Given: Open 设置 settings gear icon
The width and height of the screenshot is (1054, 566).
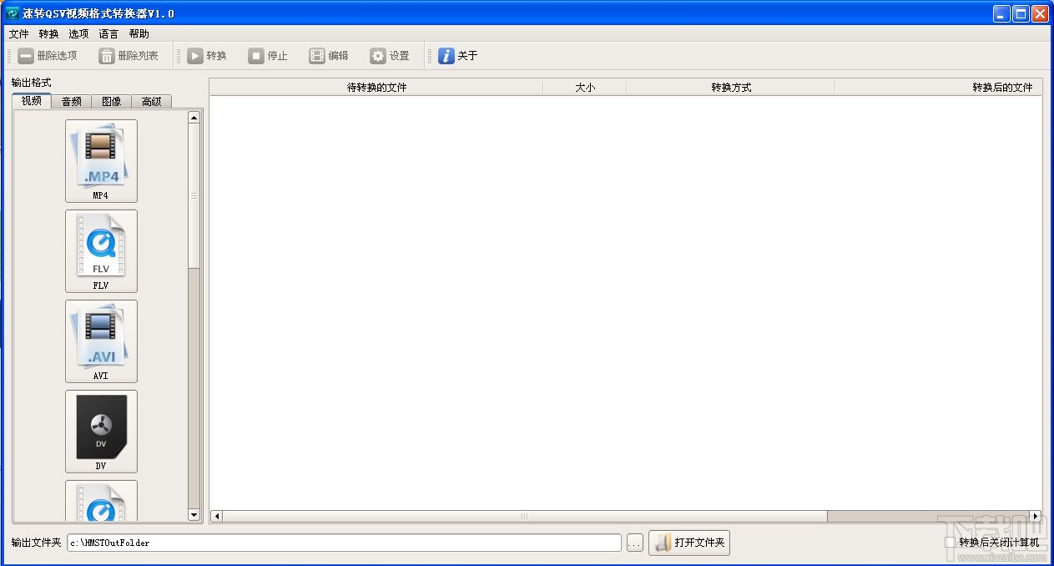Looking at the screenshot, I should (x=378, y=56).
